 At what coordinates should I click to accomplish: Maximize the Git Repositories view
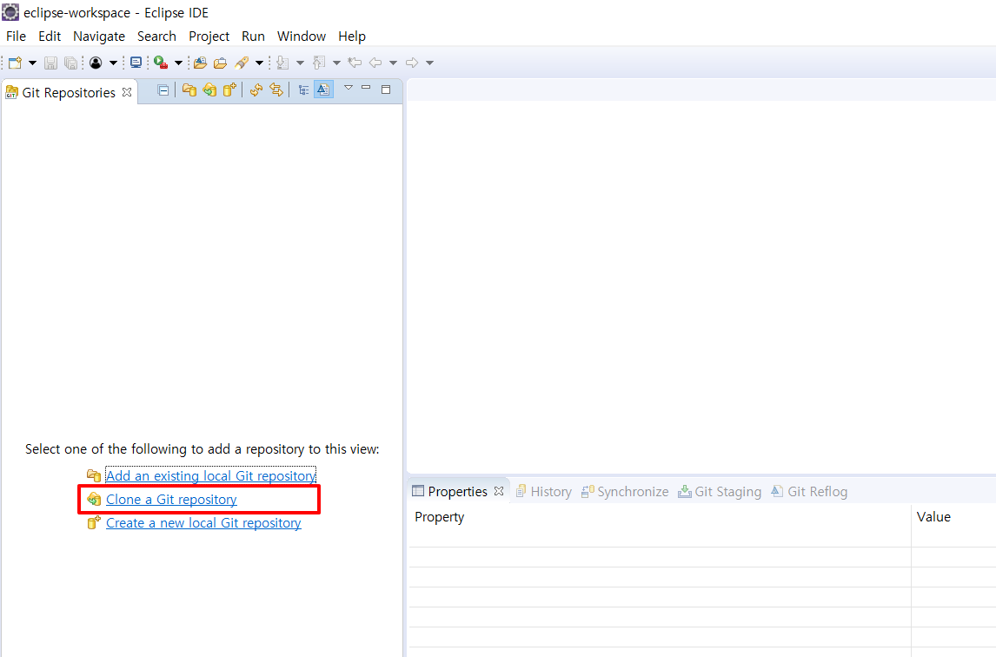coord(386,90)
